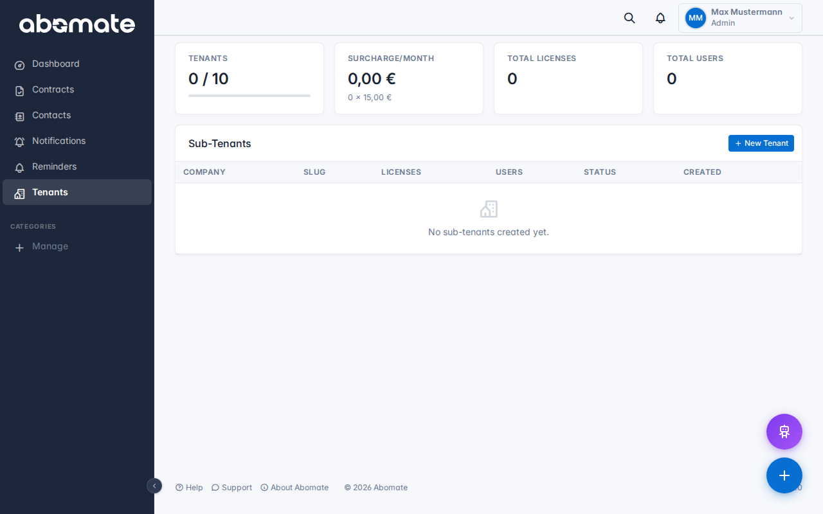The width and height of the screenshot is (823, 514).
Task: Click the tenants usage progress bar
Action: (x=249, y=96)
